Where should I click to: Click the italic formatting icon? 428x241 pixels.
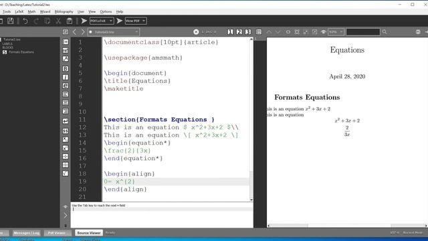point(66,78)
